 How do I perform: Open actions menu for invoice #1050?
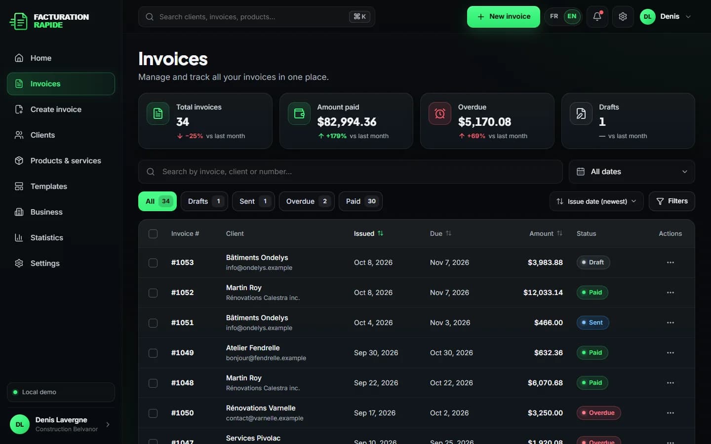tap(670, 413)
